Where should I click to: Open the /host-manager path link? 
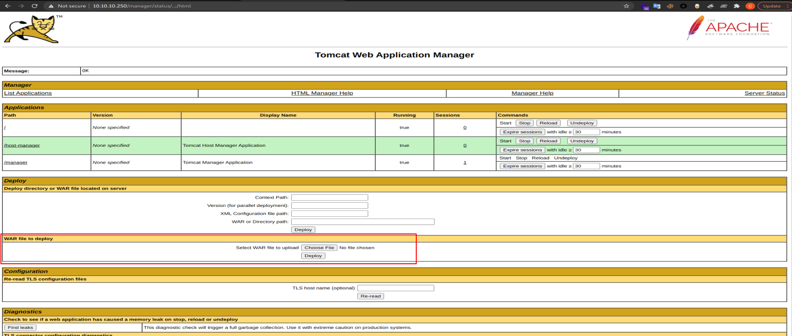(22, 145)
